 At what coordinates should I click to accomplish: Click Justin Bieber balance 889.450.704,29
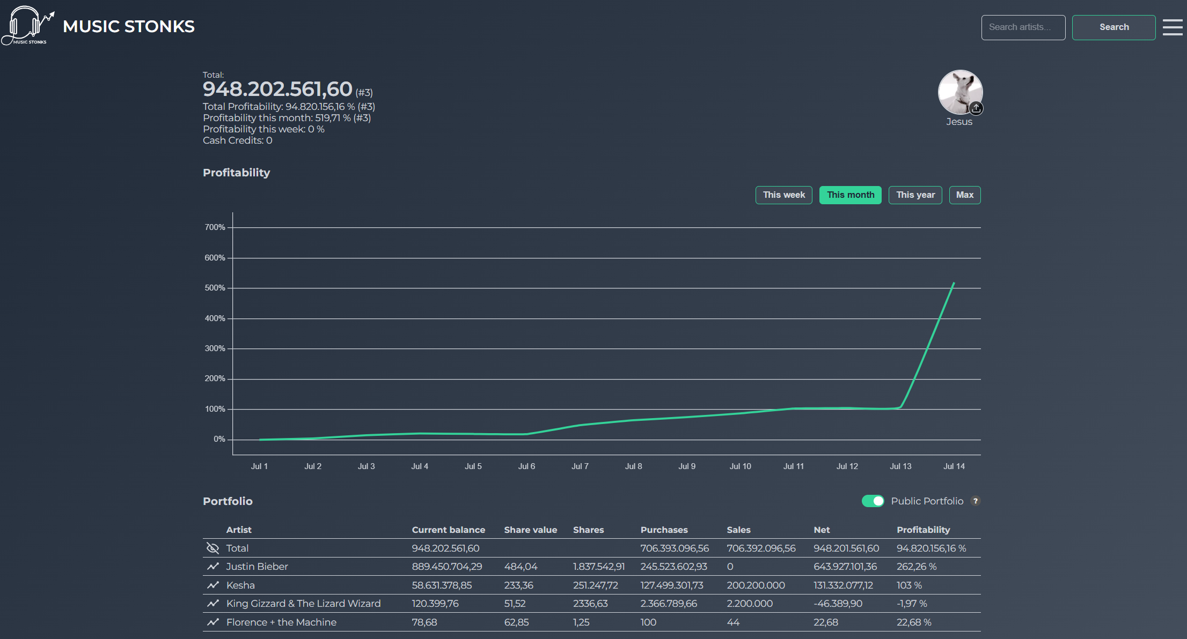(447, 567)
